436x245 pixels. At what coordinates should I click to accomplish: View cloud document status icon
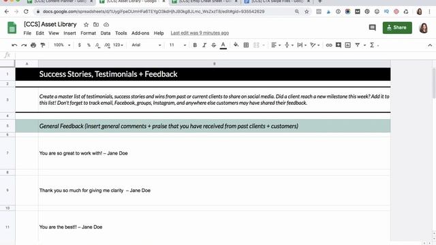(106, 24)
